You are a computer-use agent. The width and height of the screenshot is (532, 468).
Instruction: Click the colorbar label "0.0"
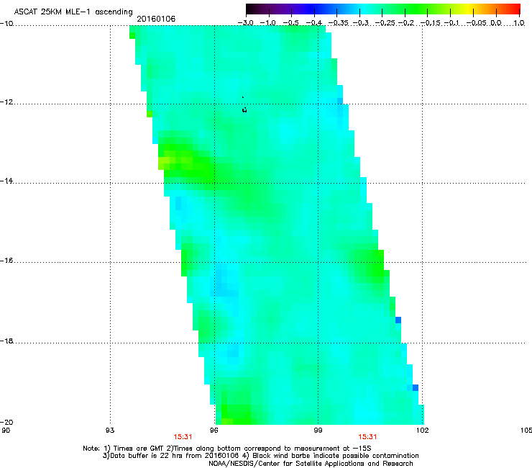click(496, 23)
